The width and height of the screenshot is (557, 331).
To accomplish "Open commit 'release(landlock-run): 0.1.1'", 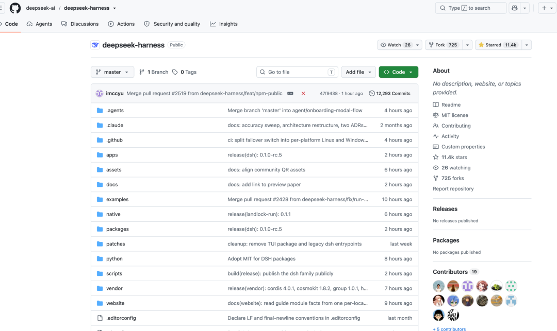I will pos(259,214).
